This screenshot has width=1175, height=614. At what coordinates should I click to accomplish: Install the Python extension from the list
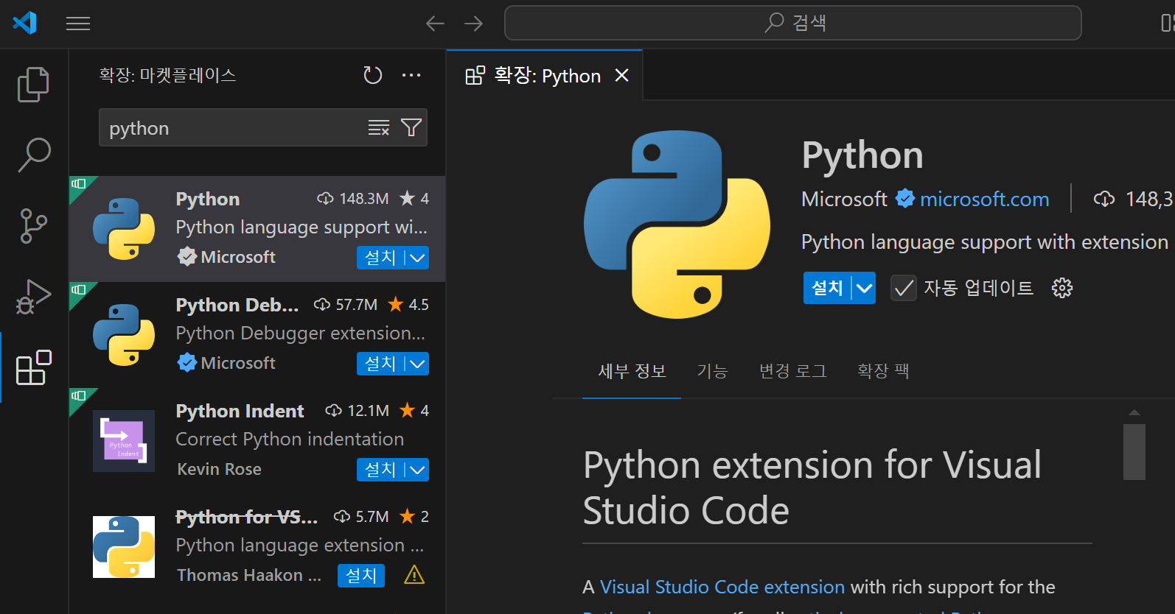[x=380, y=258]
